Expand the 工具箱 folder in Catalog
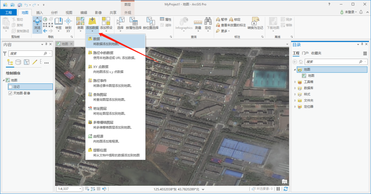371x194 pixels. [295, 82]
